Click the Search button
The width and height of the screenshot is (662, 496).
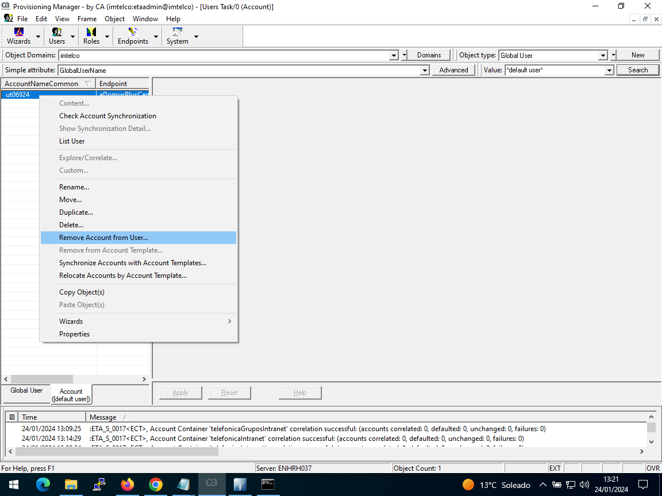pyautogui.click(x=638, y=69)
